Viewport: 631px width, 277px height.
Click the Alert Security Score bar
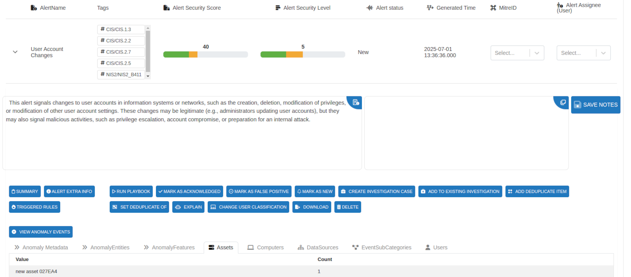click(205, 54)
